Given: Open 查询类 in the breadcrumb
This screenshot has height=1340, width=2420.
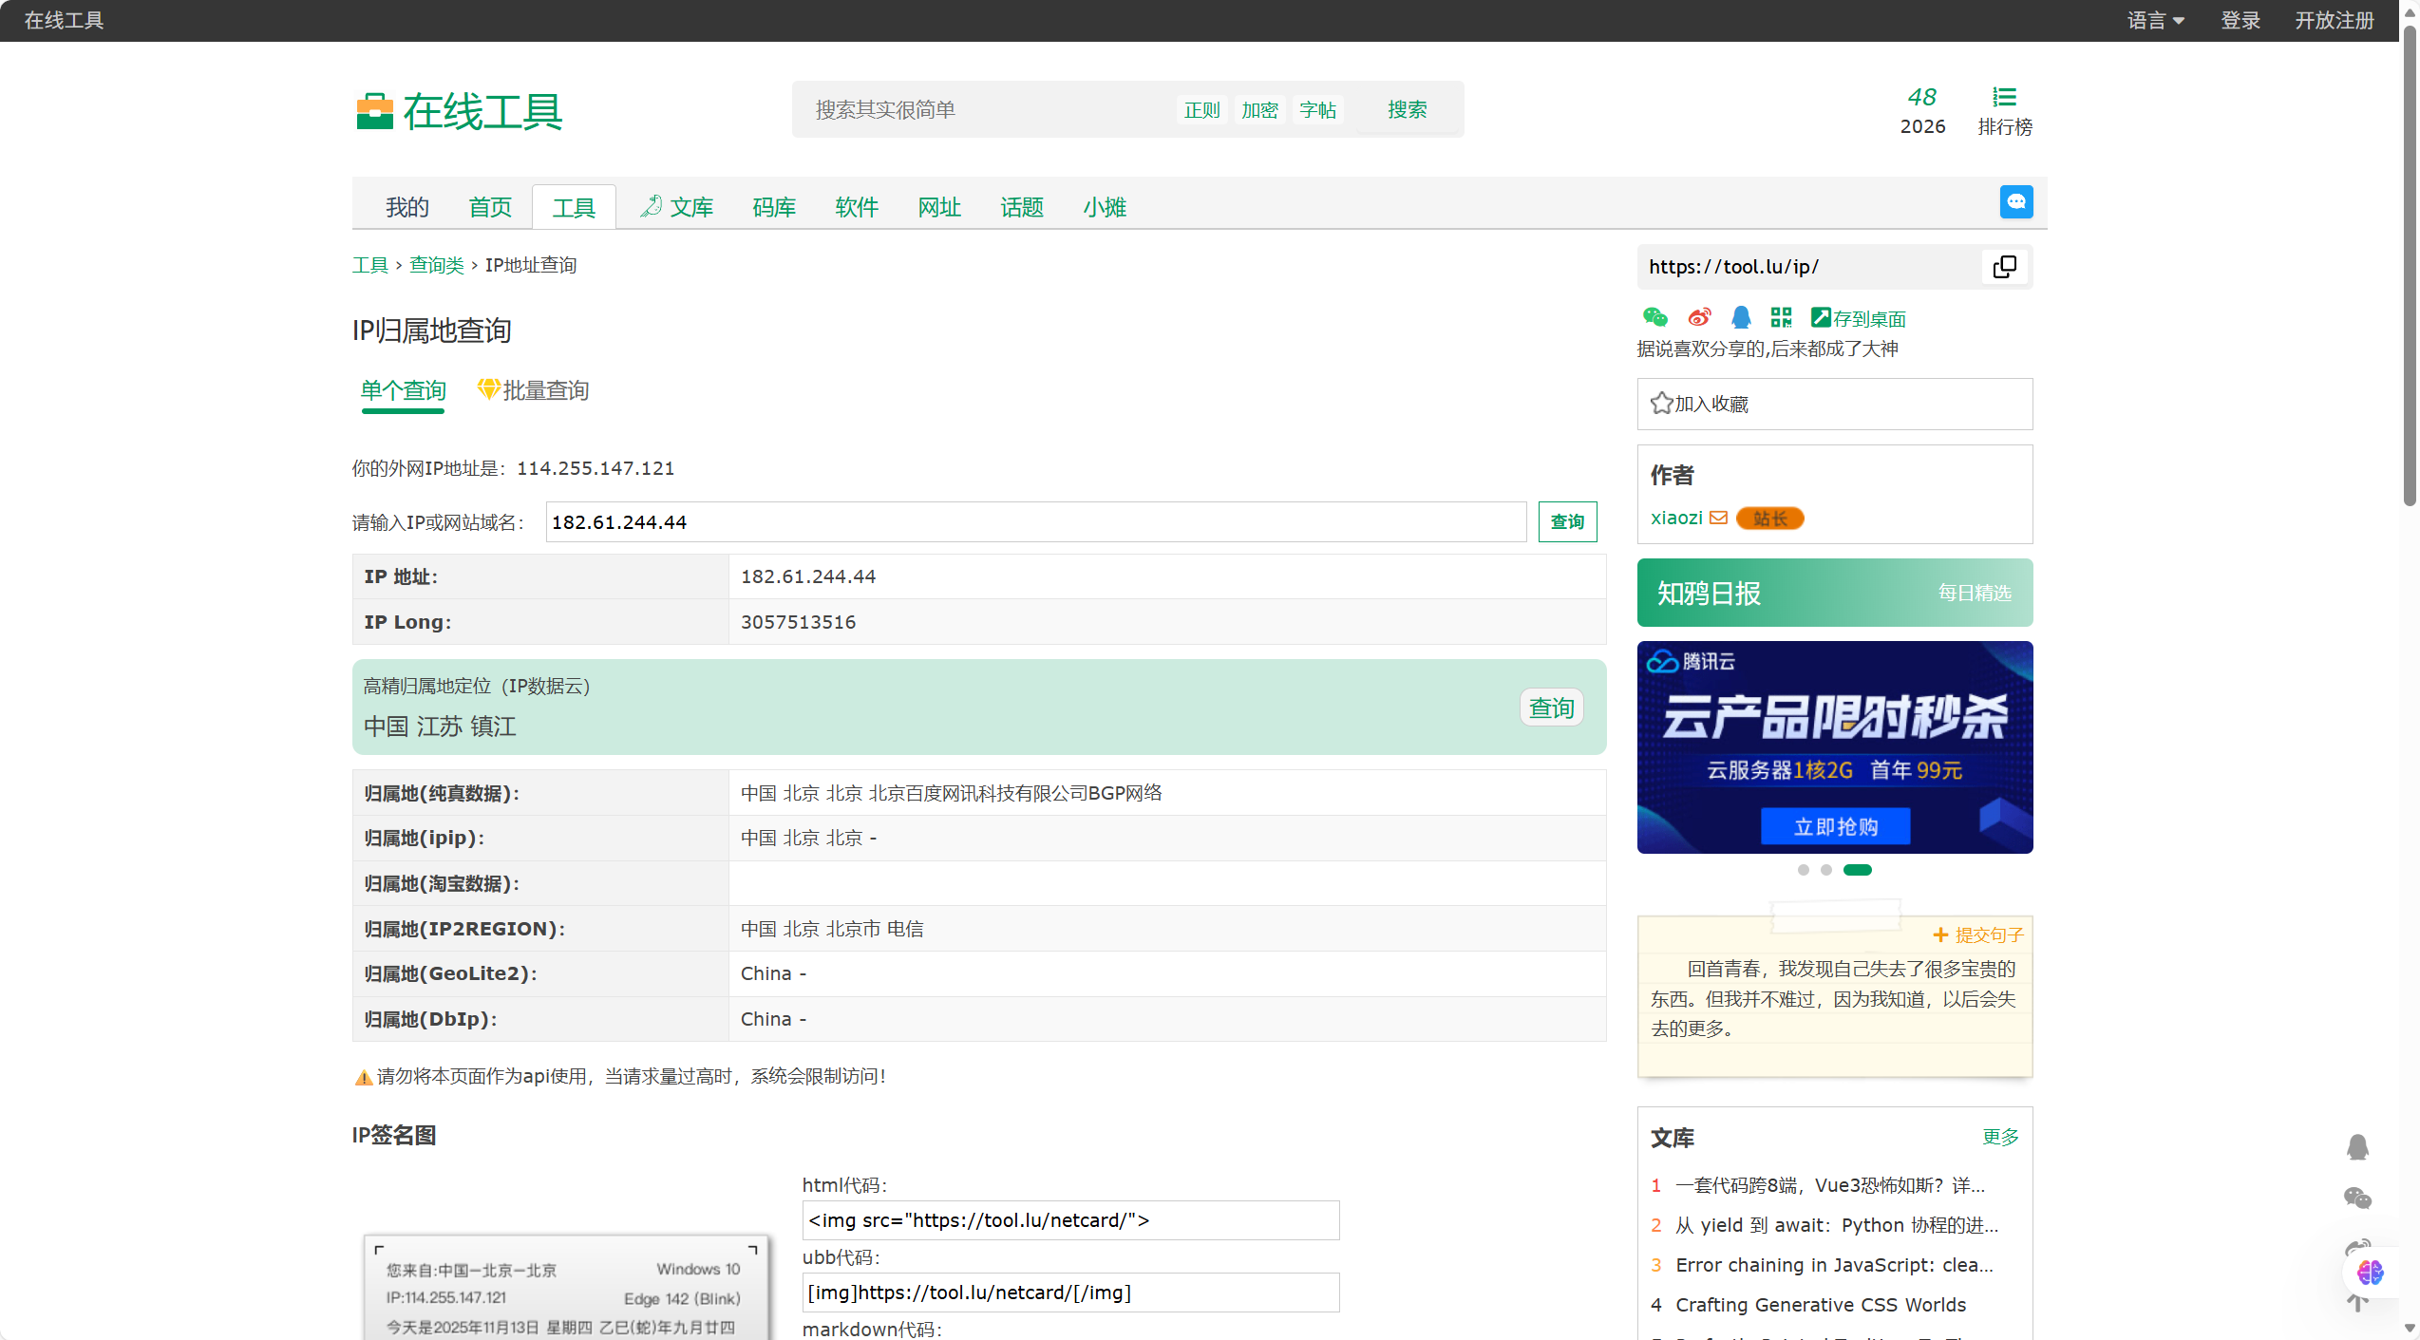Looking at the screenshot, I should pyautogui.click(x=436, y=265).
